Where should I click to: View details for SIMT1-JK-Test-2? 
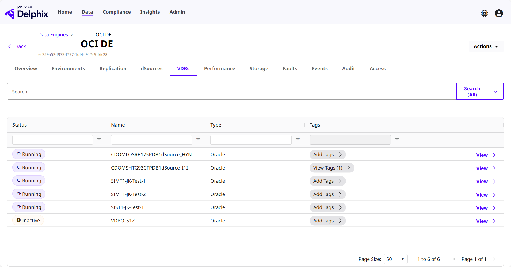486,195
